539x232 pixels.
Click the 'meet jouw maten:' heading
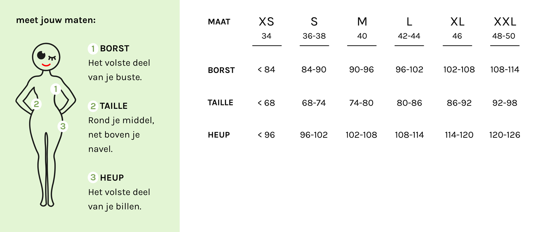click(x=56, y=21)
